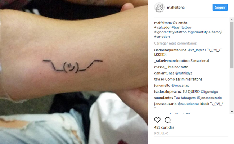Click the comments scrollbar thumb
Viewport: 234px width, 144px height.
pos(231,45)
